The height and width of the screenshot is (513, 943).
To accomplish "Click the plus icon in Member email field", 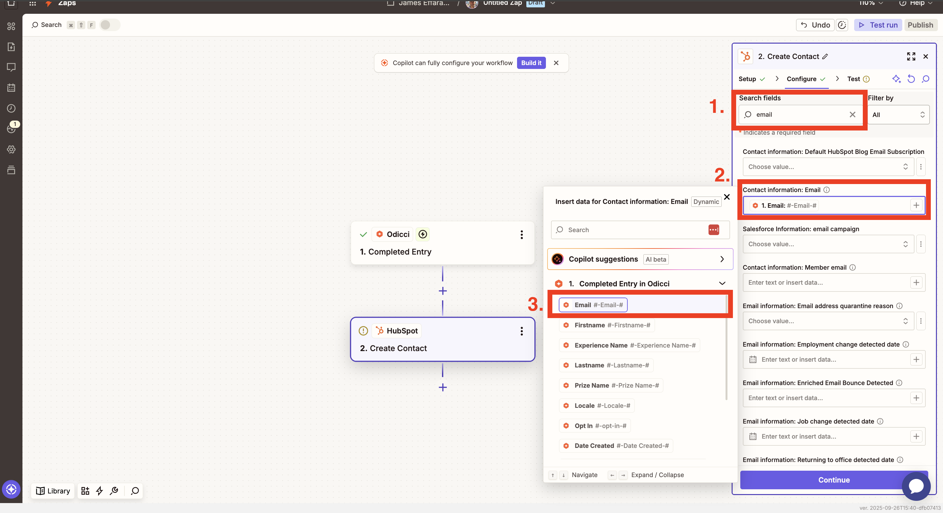I will tap(916, 282).
